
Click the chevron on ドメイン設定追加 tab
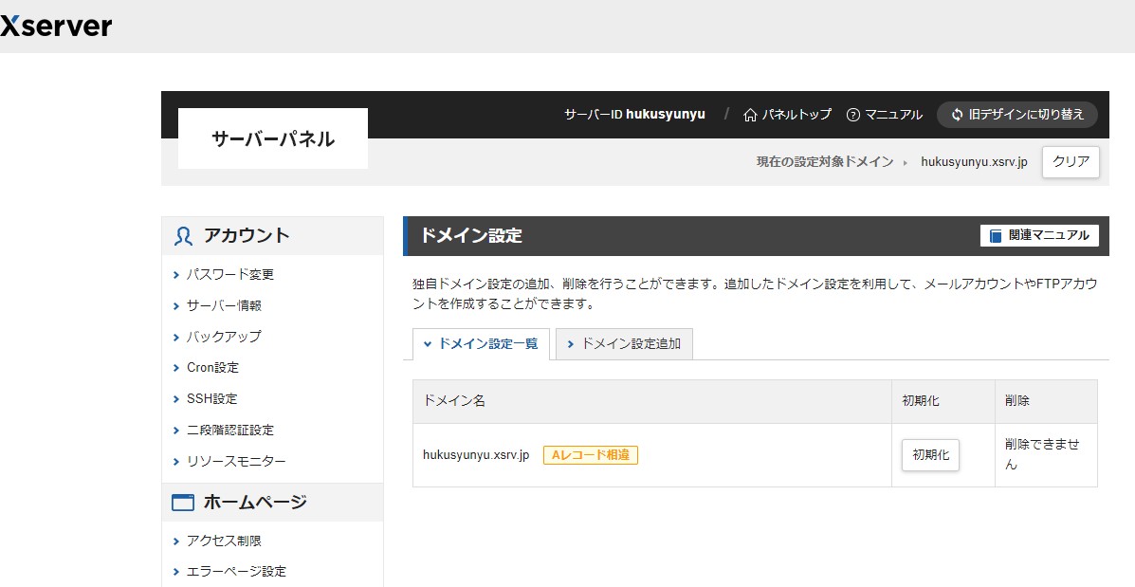571,344
